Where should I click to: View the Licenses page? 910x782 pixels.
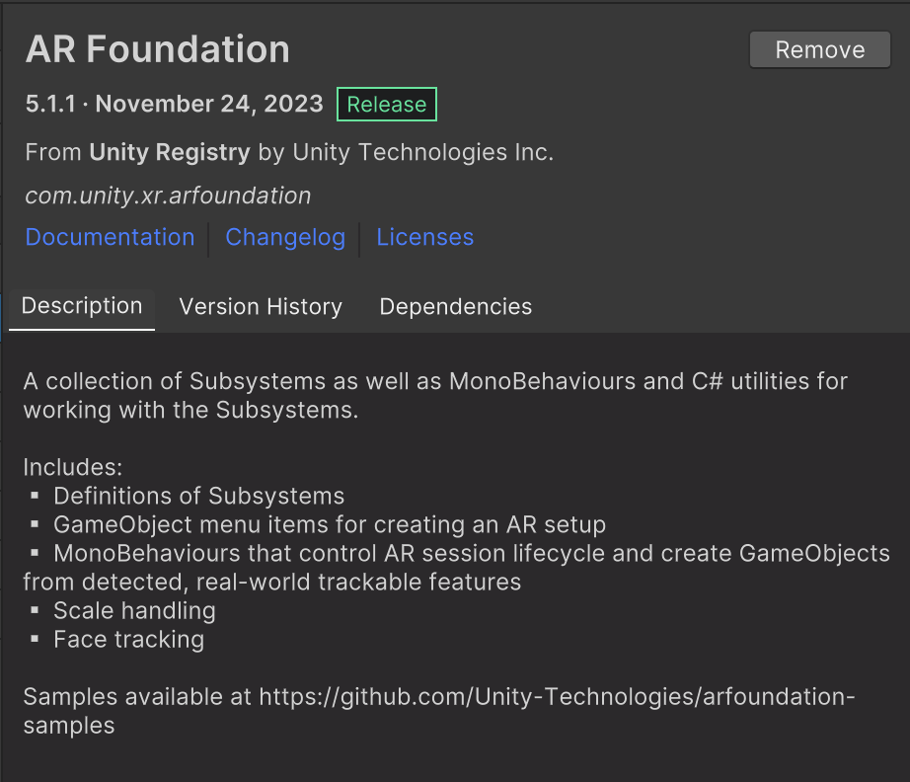click(x=424, y=237)
